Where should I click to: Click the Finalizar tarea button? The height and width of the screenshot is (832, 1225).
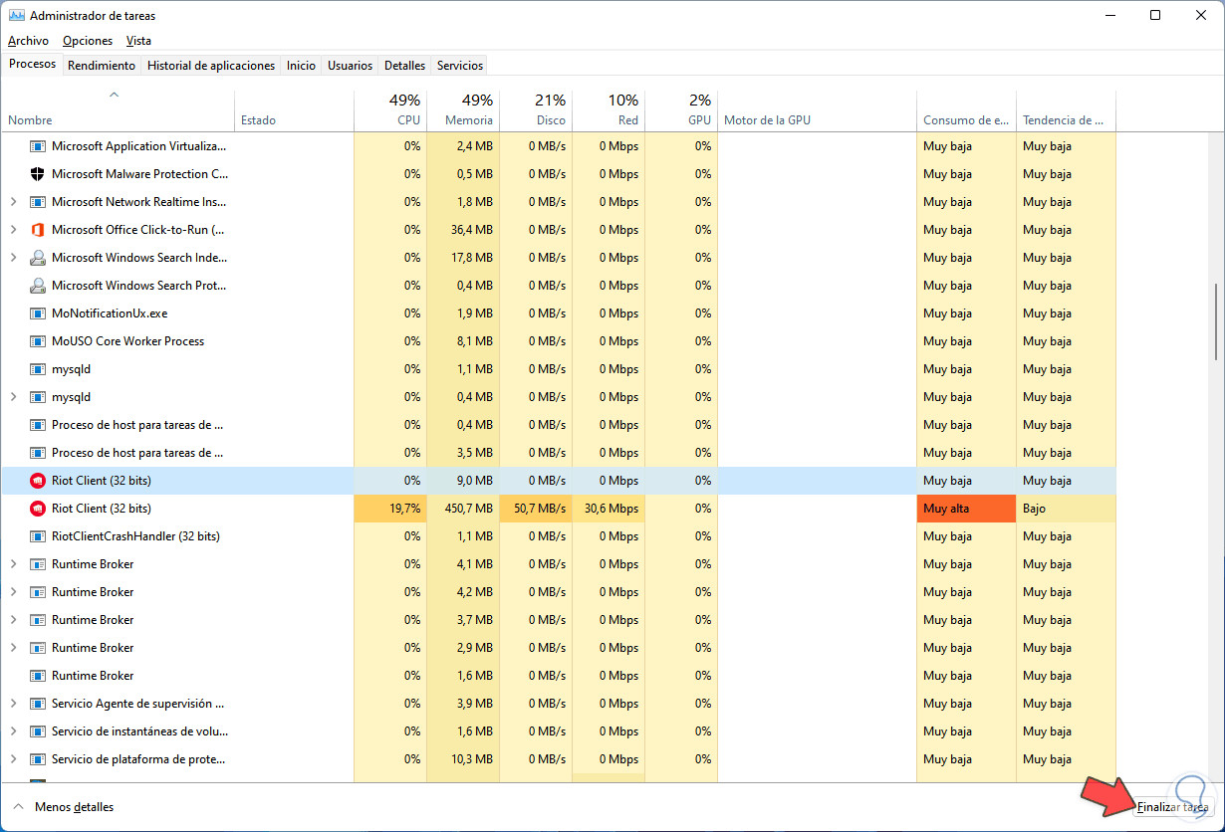point(1172,807)
